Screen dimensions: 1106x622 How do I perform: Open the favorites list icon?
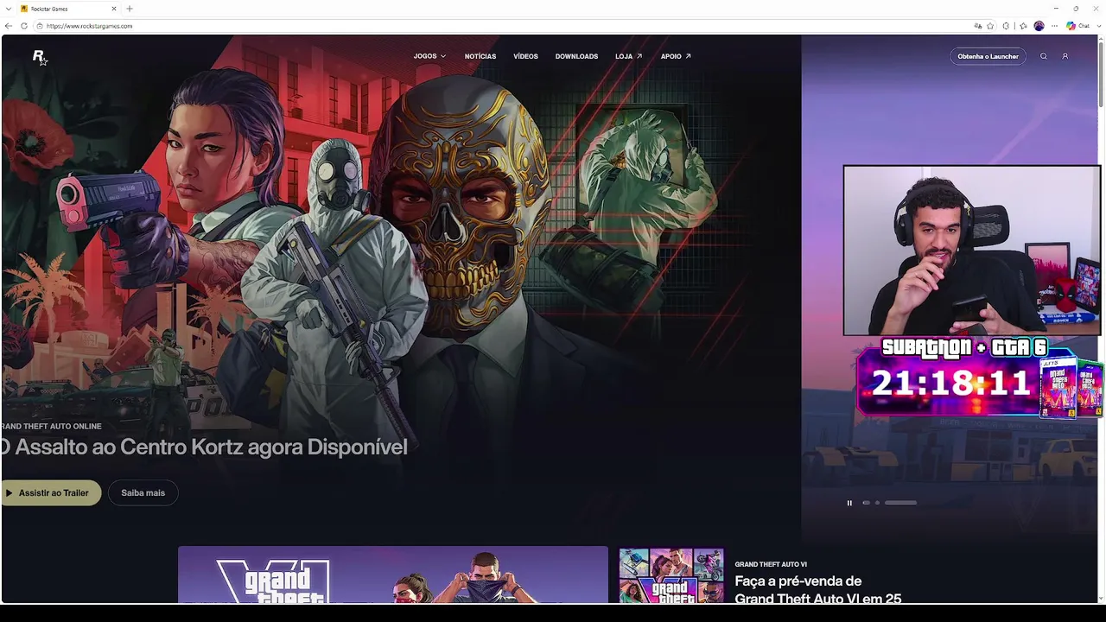[1022, 26]
